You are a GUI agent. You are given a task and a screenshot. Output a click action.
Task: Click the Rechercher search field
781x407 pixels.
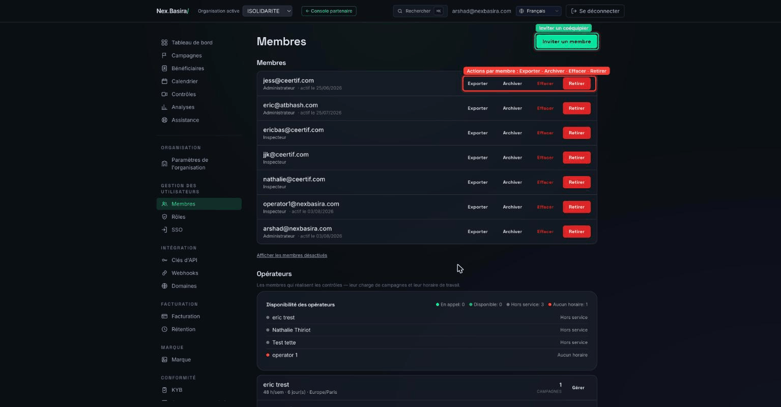click(420, 11)
